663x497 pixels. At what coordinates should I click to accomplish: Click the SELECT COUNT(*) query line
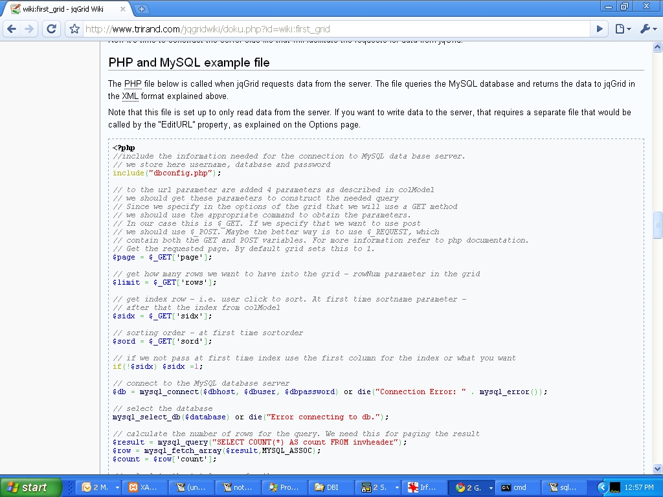click(260, 442)
